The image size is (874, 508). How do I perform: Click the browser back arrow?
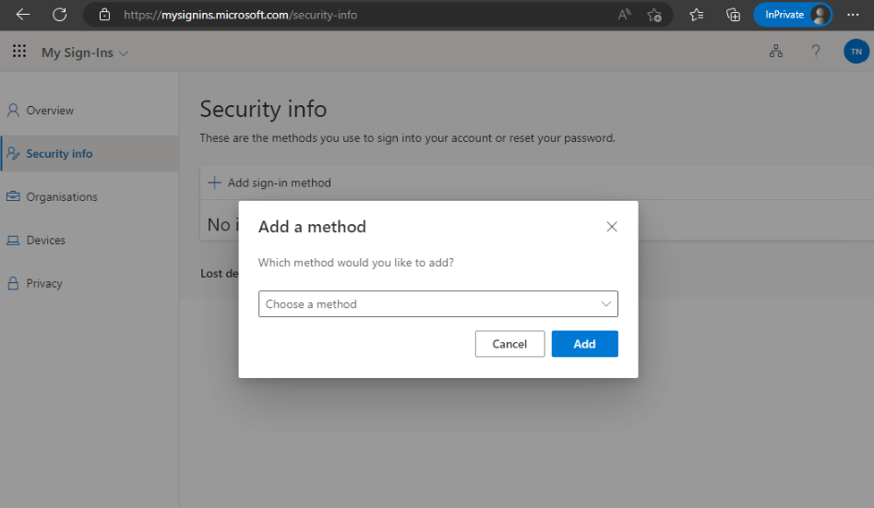[x=23, y=15]
